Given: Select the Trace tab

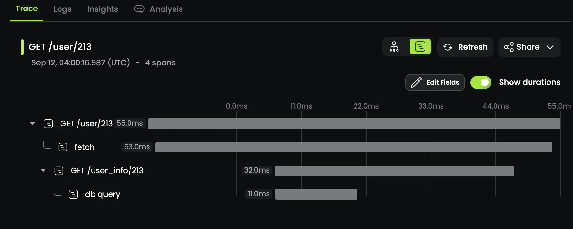Looking at the screenshot, I should point(27,9).
